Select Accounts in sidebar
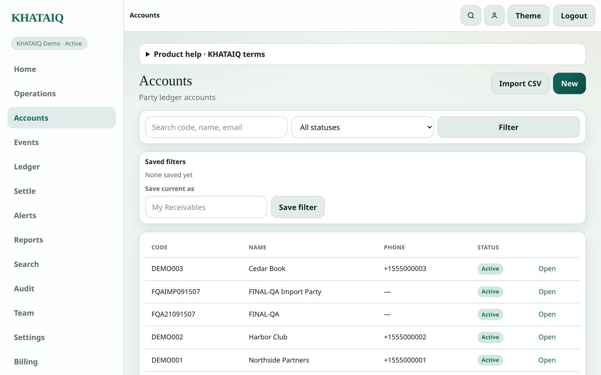This screenshot has width=601, height=375. point(62,118)
